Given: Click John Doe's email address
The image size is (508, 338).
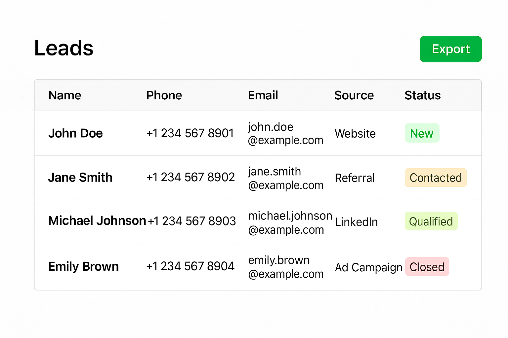Looking at the screenshot, I should tap(285, 134).
